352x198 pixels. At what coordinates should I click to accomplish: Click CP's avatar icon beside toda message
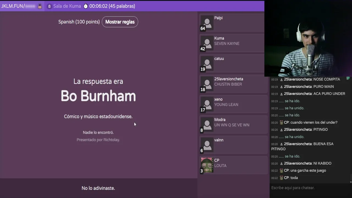[281, 178]
